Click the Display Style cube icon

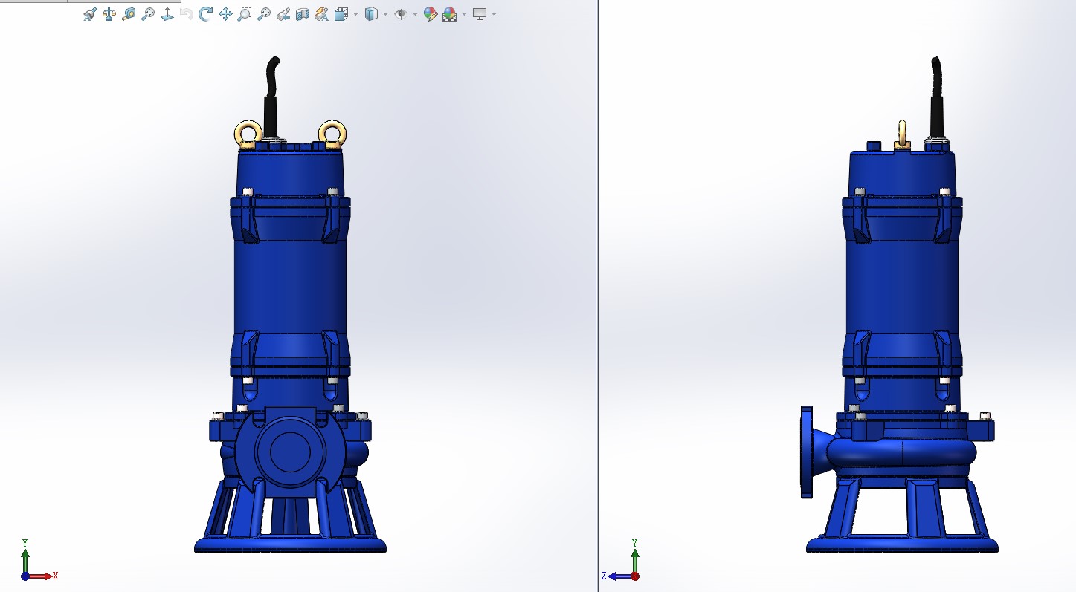pos(371,14)
